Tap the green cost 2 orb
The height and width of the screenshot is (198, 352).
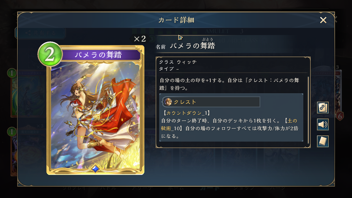50,55
